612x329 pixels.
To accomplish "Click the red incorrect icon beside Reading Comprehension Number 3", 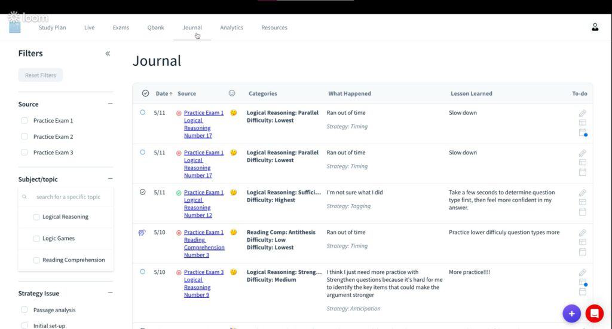I will click(179, 233).
